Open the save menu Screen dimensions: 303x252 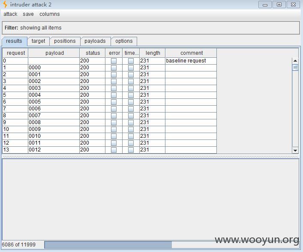[x=28, y=14]
